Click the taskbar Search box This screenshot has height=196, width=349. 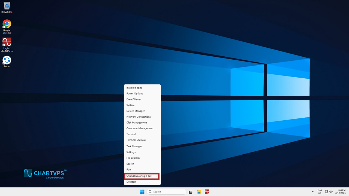[166, 192]
